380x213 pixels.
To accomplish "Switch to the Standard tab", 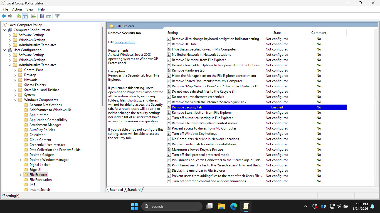I will pos(134,190).
